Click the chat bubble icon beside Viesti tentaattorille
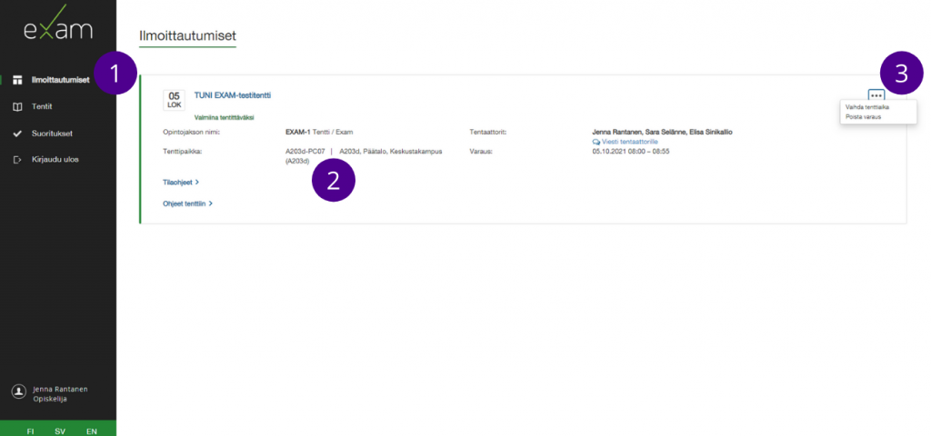Screen dimensions: 931x436 pyautogui.click(x=596, y=142)
